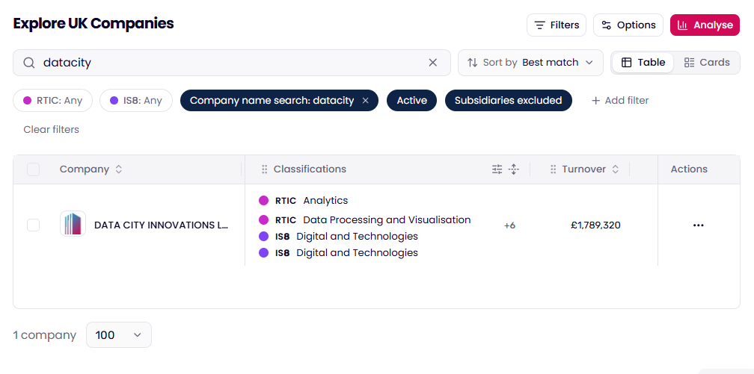Open the IS8: Any filter chip
Screen dimensions: 754x374
pos(136,100)
